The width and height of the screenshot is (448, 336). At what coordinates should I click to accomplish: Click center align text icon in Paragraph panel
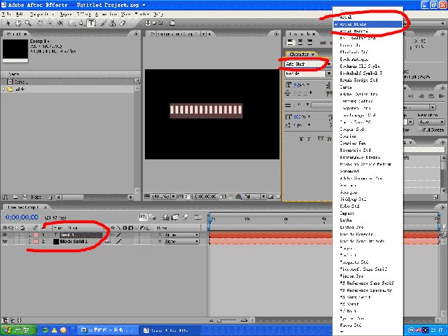pyautogui.click(x=300, y=43)
